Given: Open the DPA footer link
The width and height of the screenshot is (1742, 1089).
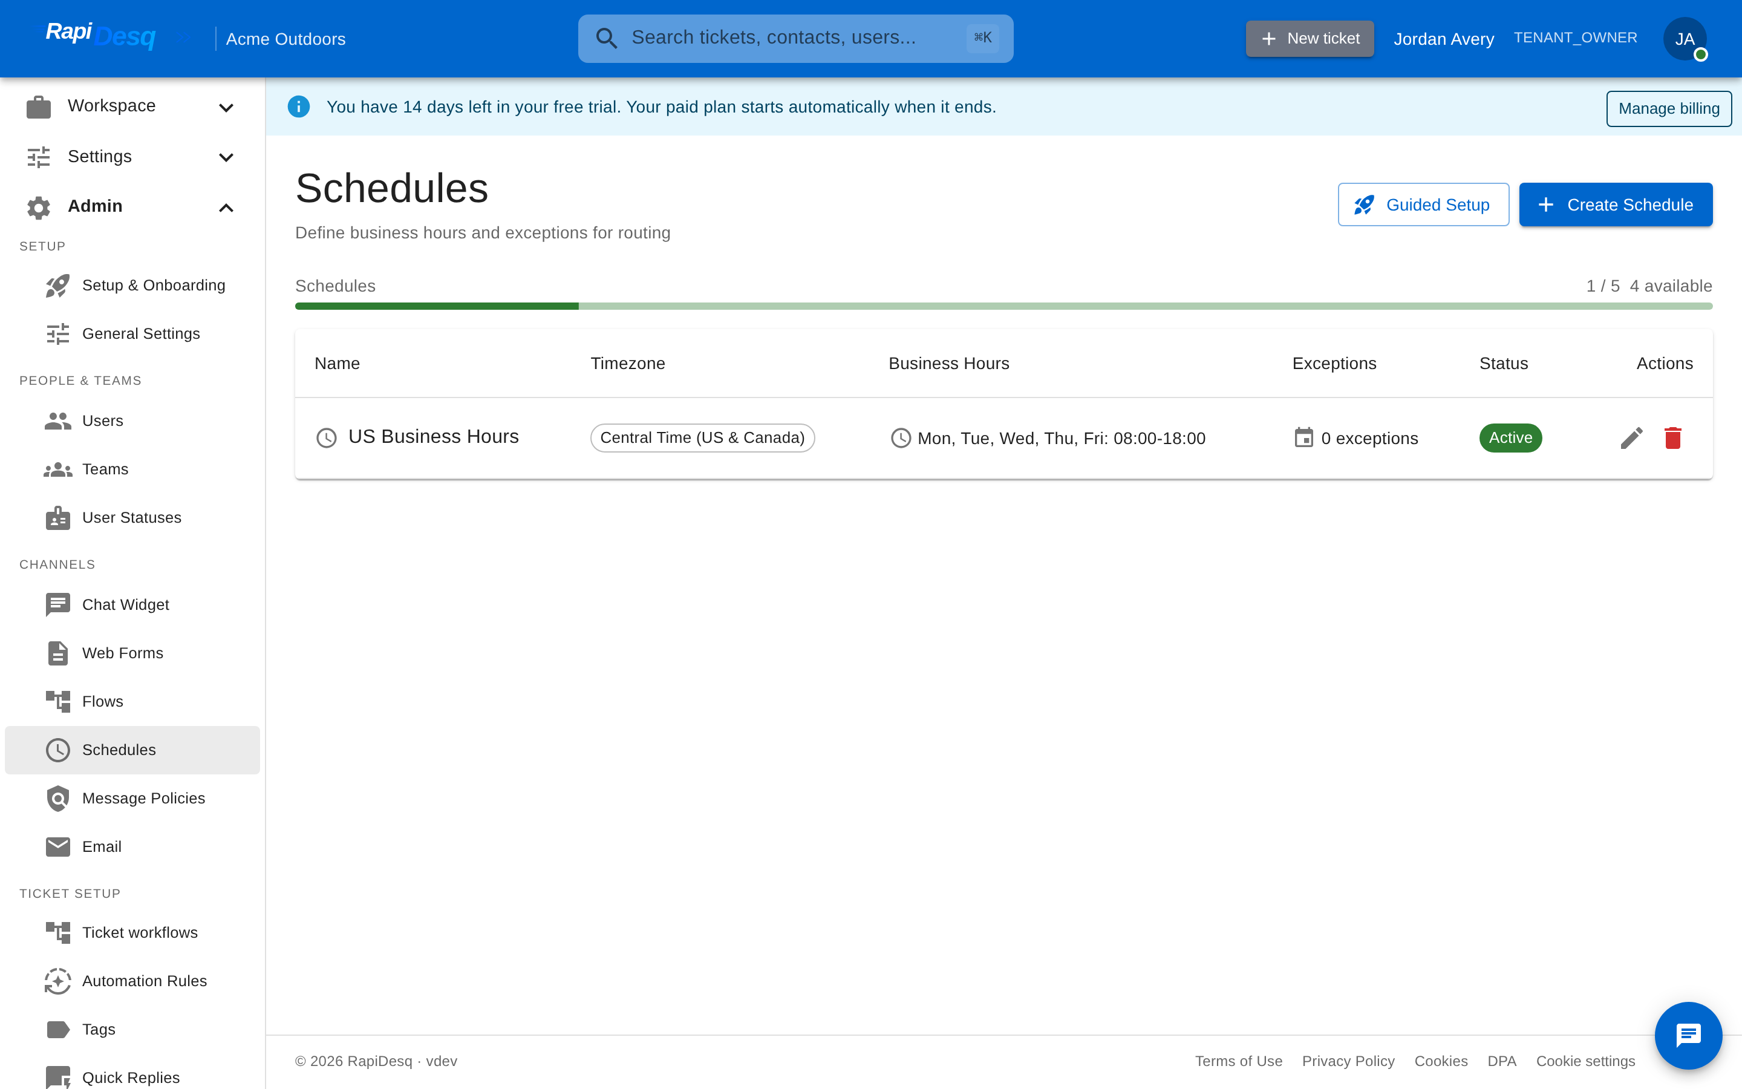Looking at the screenshot, I should coord(1502,1061).
